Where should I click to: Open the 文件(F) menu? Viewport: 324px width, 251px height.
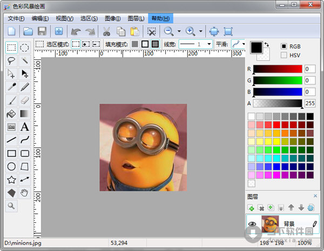[16, 18]
